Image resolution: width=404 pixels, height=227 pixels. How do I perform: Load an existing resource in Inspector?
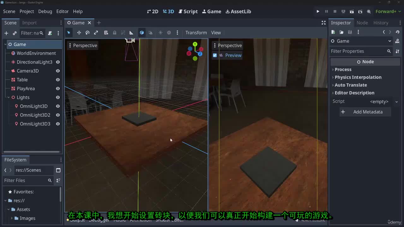[342, 32]
